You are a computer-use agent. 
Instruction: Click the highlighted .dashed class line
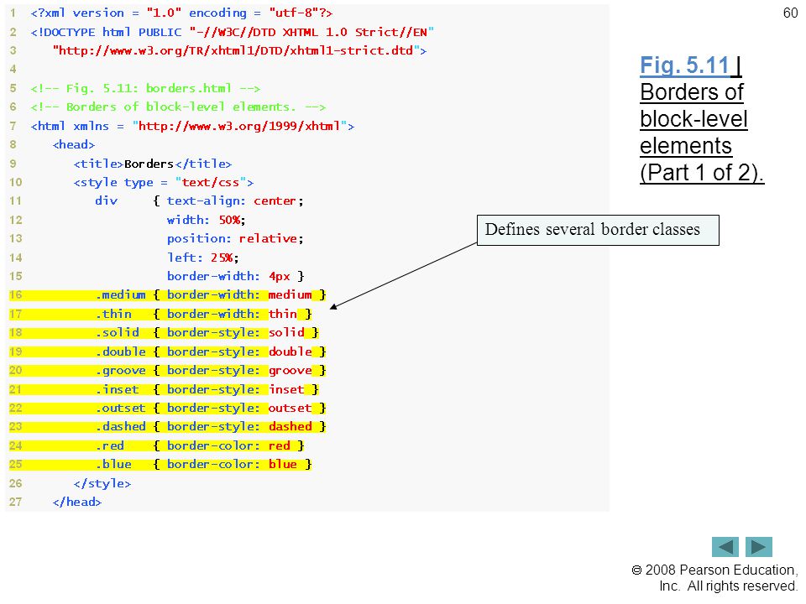pyautogui.click(x=168, y=426)
